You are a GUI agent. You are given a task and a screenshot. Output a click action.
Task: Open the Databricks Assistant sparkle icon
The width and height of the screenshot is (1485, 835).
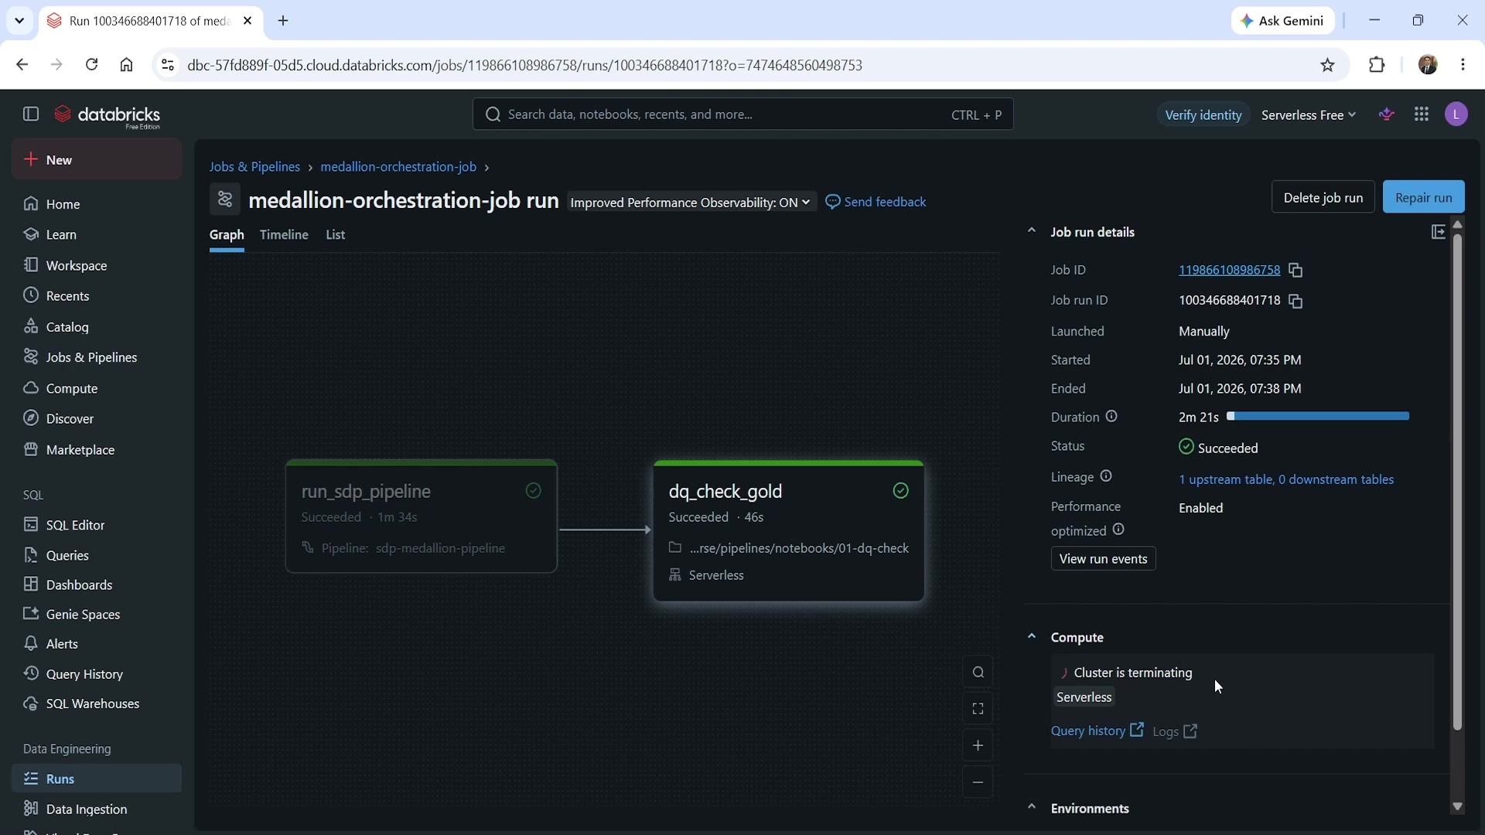click(x=1387, y=114)
